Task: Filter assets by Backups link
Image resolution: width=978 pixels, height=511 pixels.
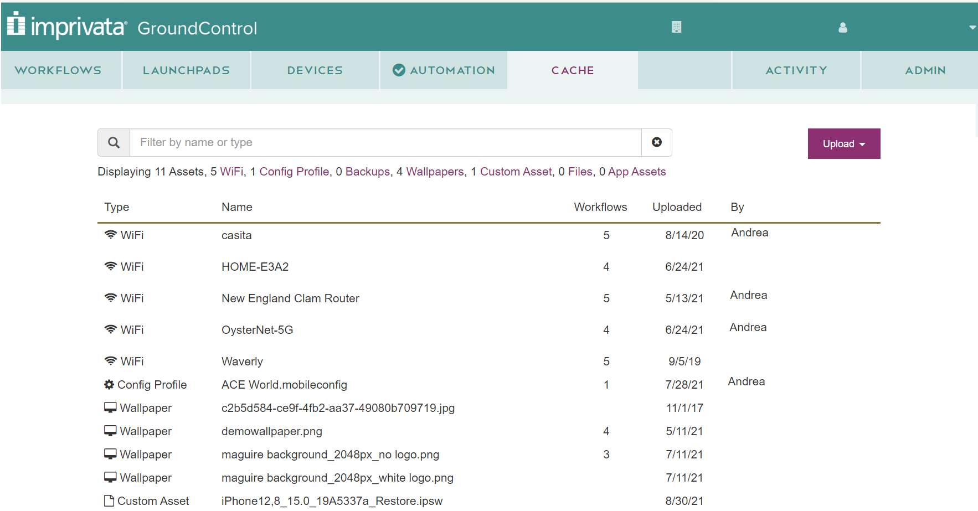Action: pyautogui.click(x=368, y=172)
